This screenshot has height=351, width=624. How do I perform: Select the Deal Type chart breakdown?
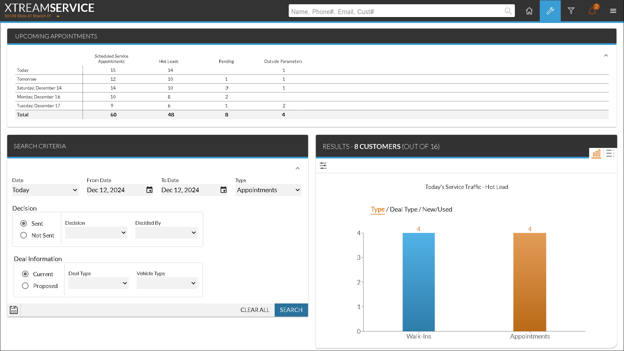click(x=403, y=209)
